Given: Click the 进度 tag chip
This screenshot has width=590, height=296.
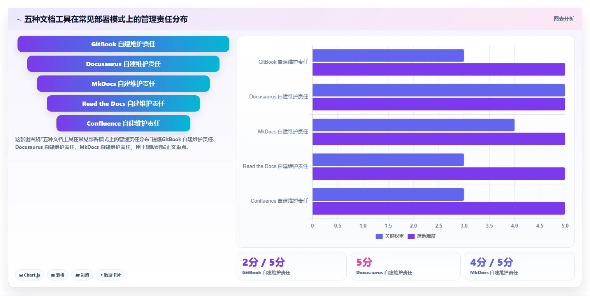Looking at the screenshot, I should [x=82, y=275].
